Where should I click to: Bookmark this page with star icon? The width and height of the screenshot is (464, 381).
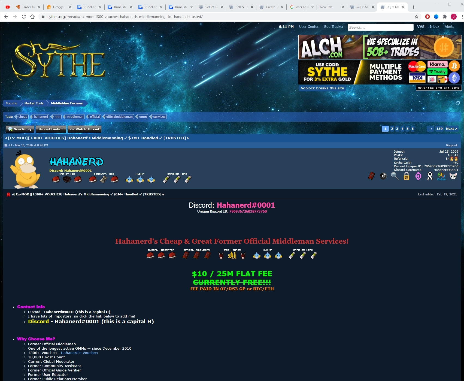point(417,17)
